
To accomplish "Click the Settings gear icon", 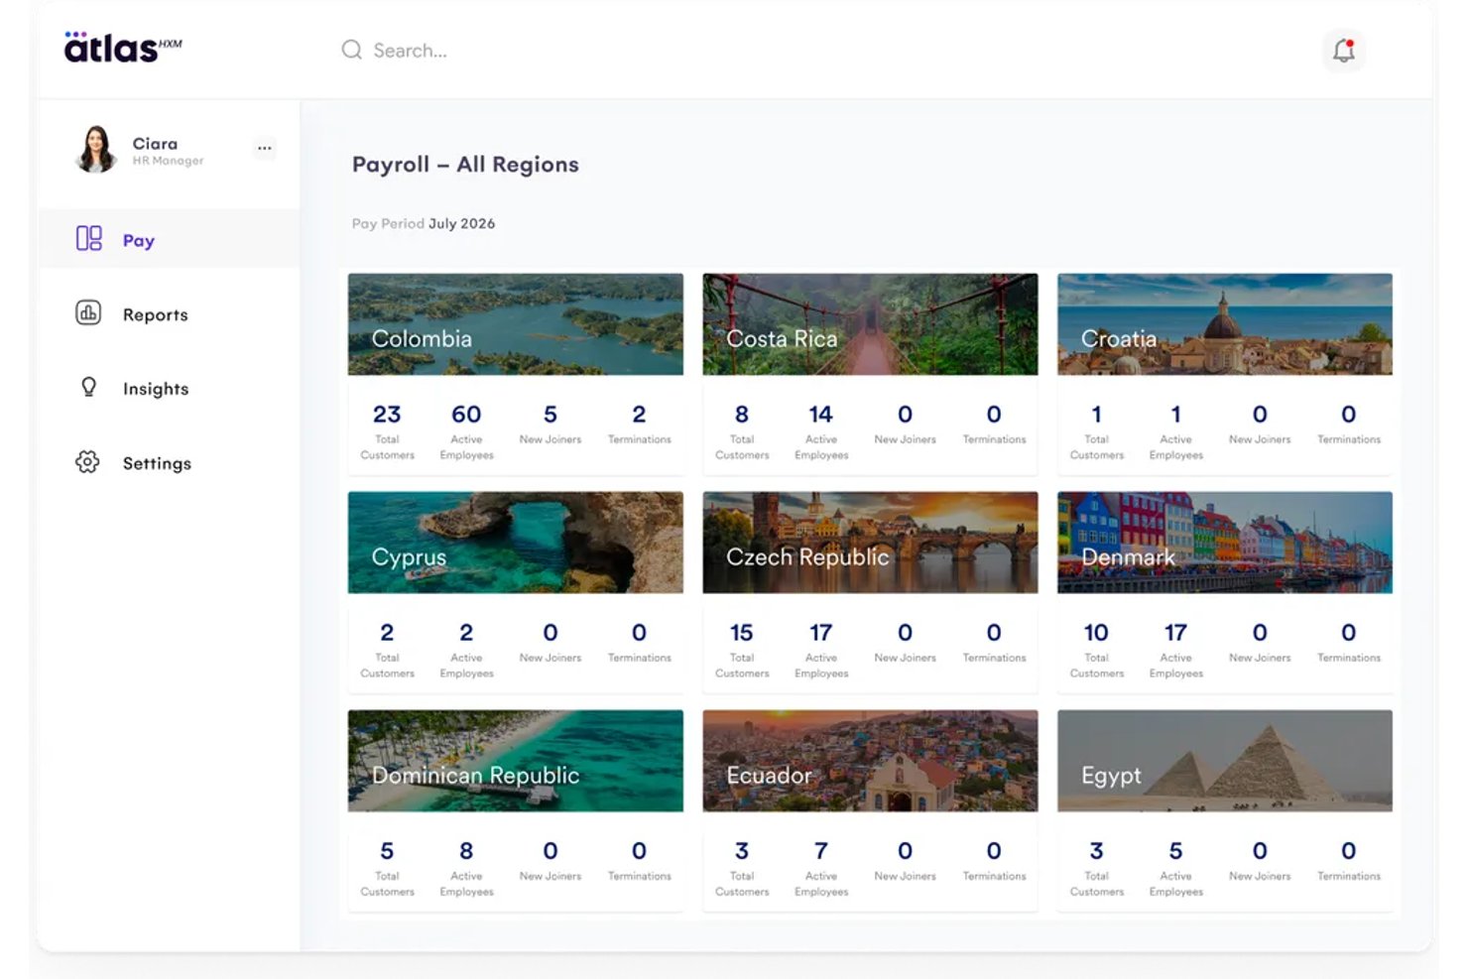I will tap(87, 461).
